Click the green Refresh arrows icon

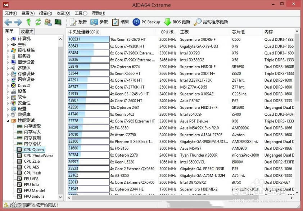38,22
